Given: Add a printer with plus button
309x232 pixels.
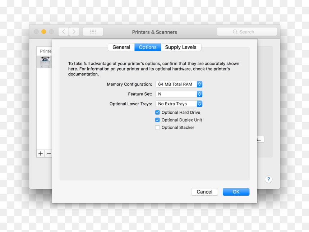Looking at the screenshot, I should pos(41,154).
